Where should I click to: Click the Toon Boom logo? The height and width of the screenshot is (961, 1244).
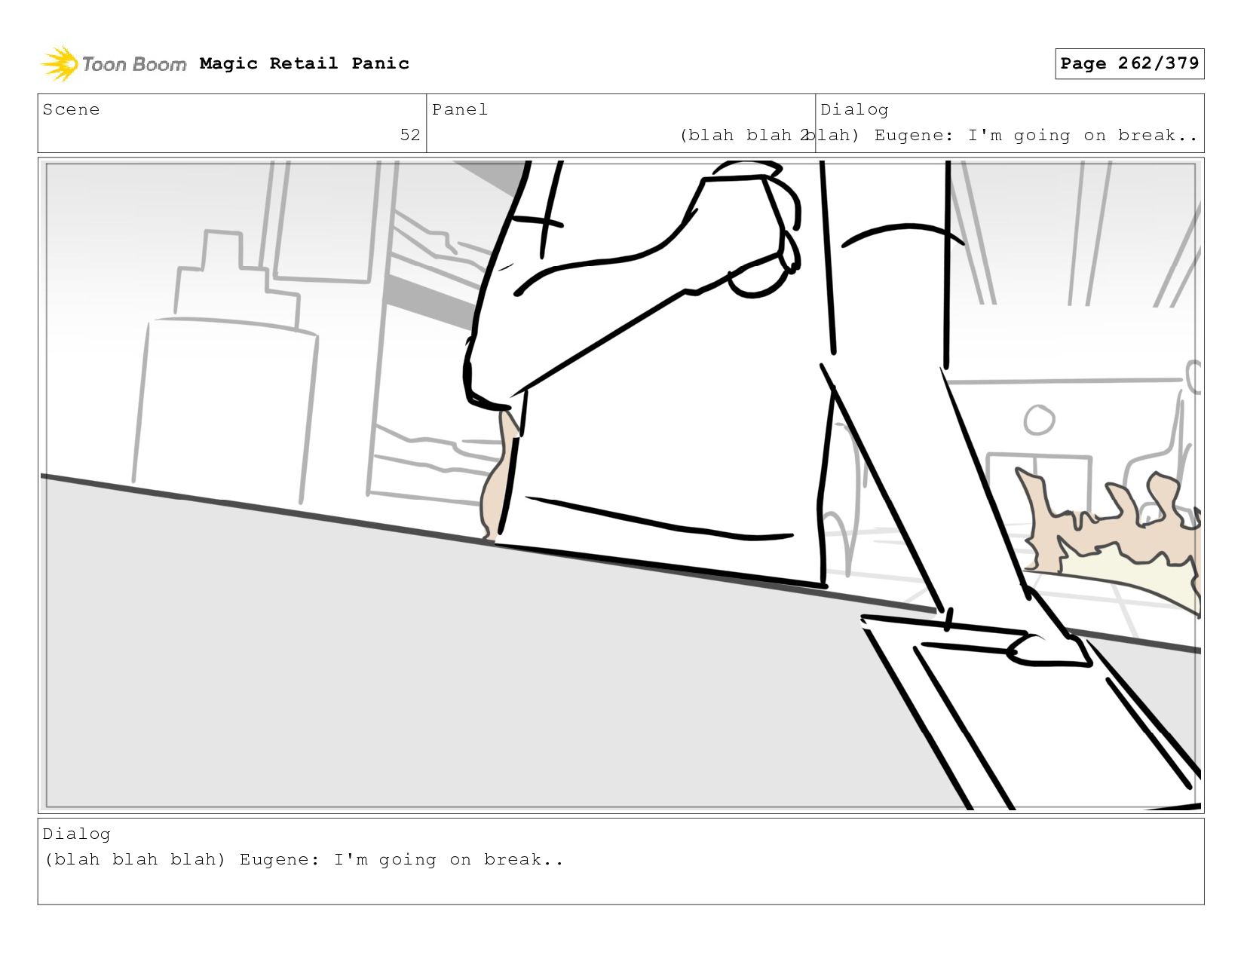point(113,64)
